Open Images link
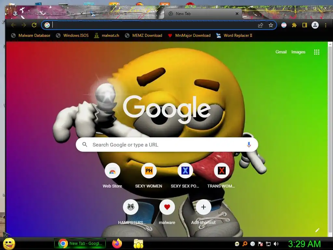333x250 pixels. tap(298, 52)
